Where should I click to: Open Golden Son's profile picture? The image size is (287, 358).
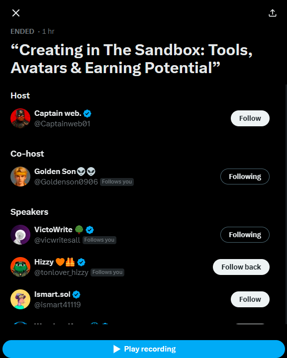pos(20,177)
